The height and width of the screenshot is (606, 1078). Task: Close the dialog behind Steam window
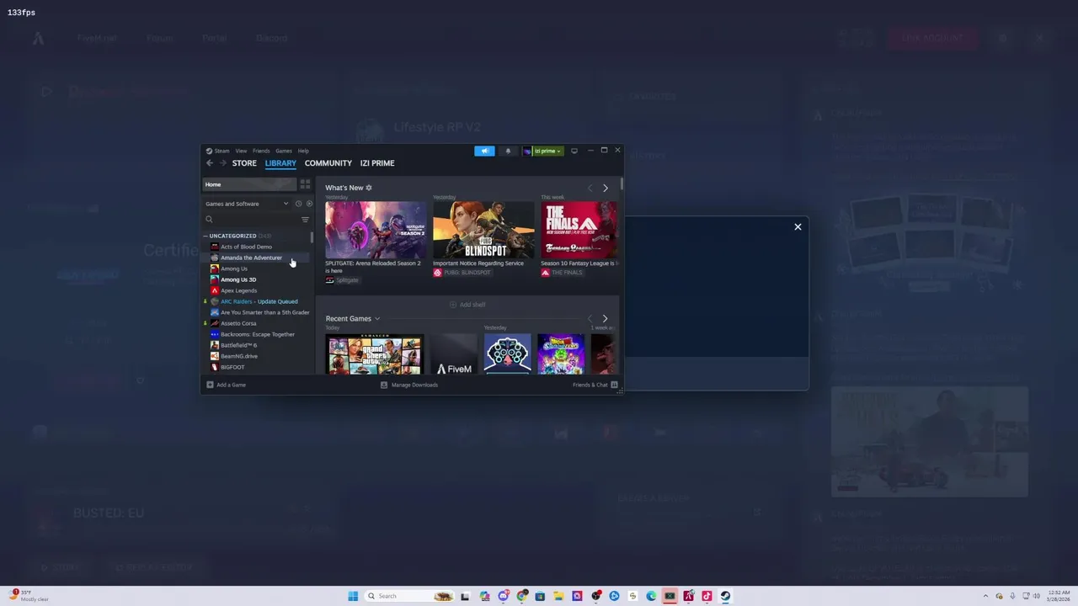tap(798, 226)
